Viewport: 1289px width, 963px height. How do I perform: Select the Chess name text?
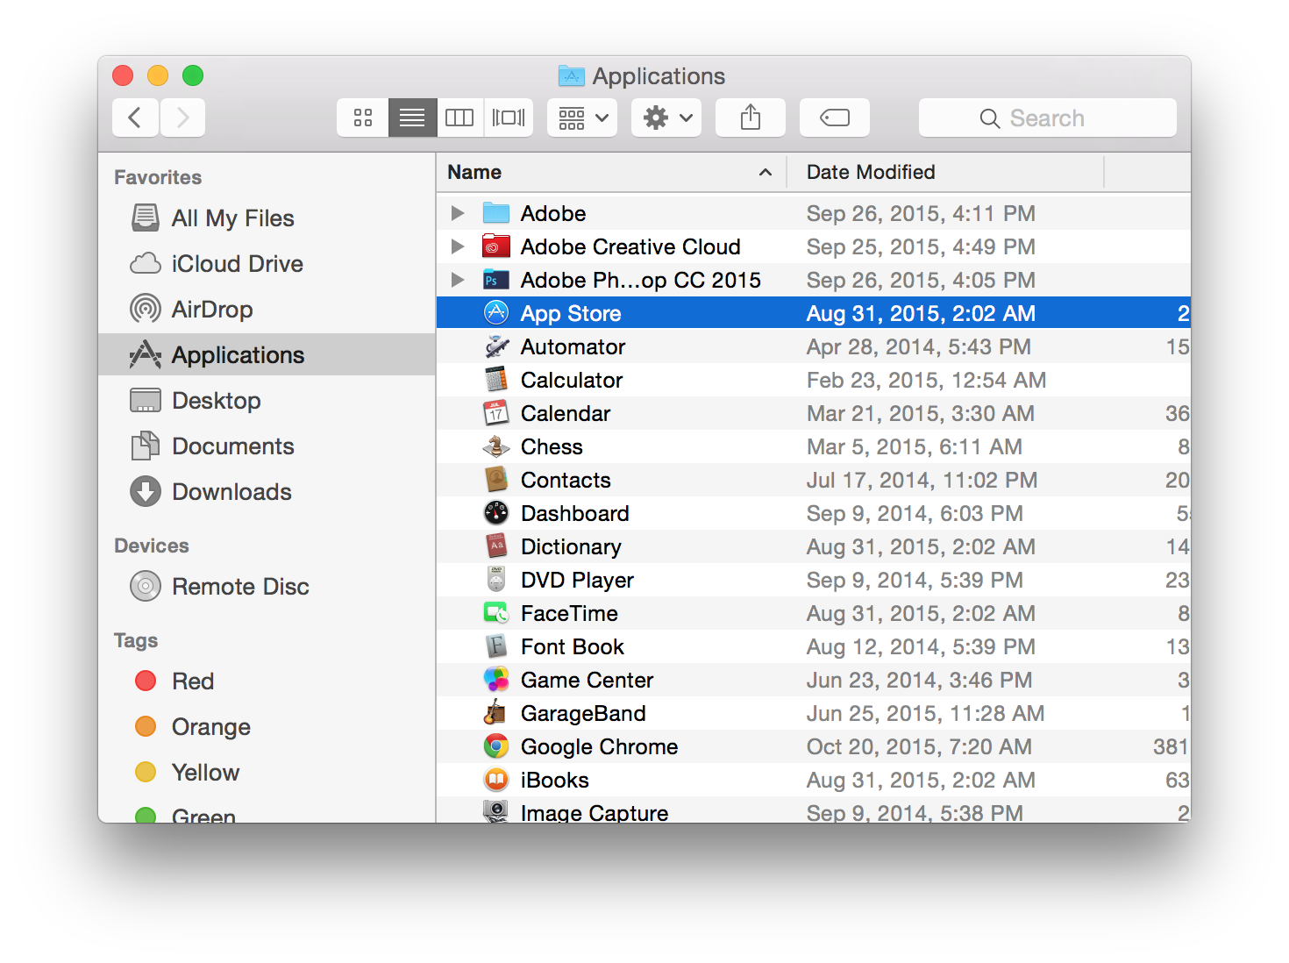552,446
